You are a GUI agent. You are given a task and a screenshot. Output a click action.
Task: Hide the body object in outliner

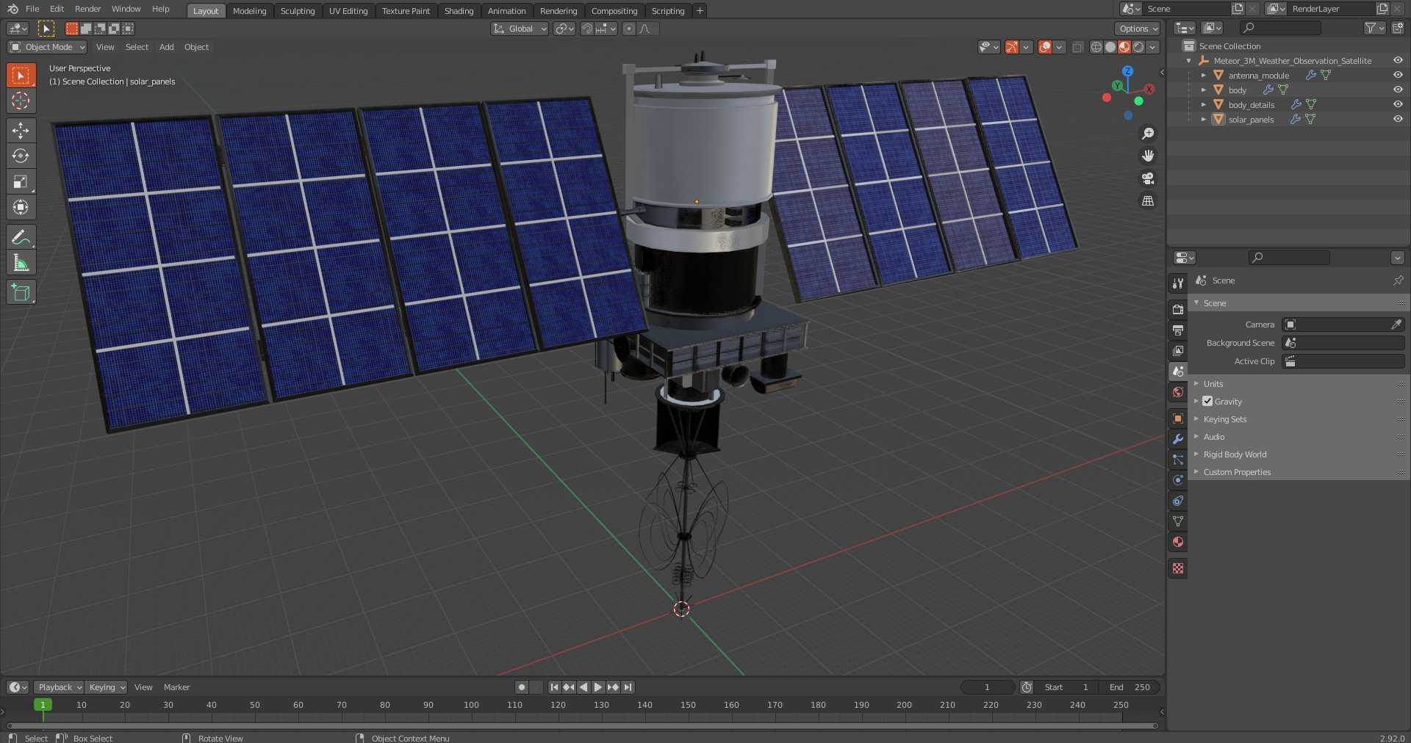pos(1397,90)
